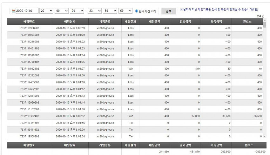The height and width of the screenshot is (155, 270).
Task: Select the 37,080 win result row
Action: [x=135, y=116]
